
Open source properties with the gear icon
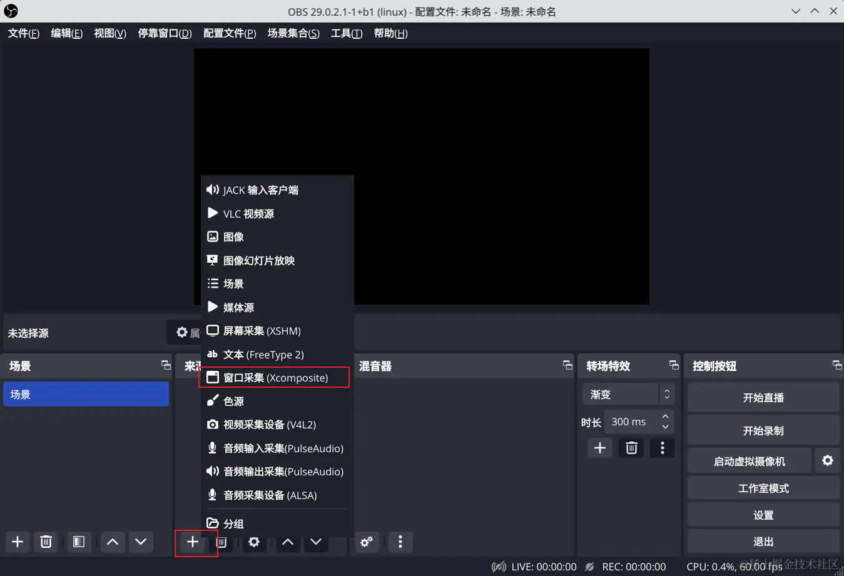254,542
